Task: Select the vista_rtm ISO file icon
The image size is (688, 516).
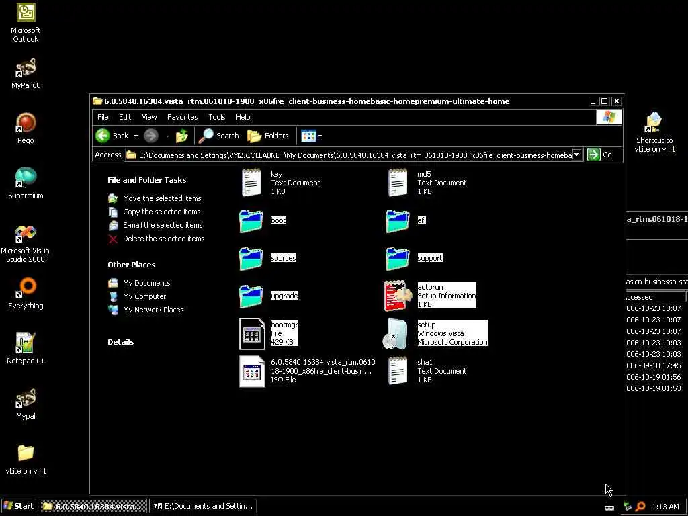Action: point(252,371)
